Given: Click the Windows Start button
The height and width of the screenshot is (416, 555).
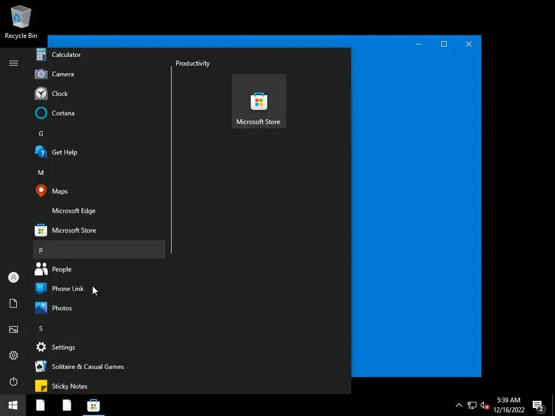Looking at the screenshot, I should tap(13, 405).
